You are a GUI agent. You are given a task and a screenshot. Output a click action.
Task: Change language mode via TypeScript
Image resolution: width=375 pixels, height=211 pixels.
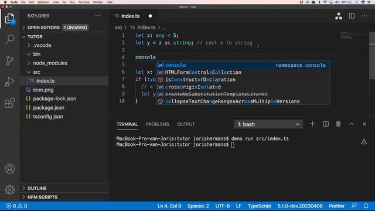point(259,206)
